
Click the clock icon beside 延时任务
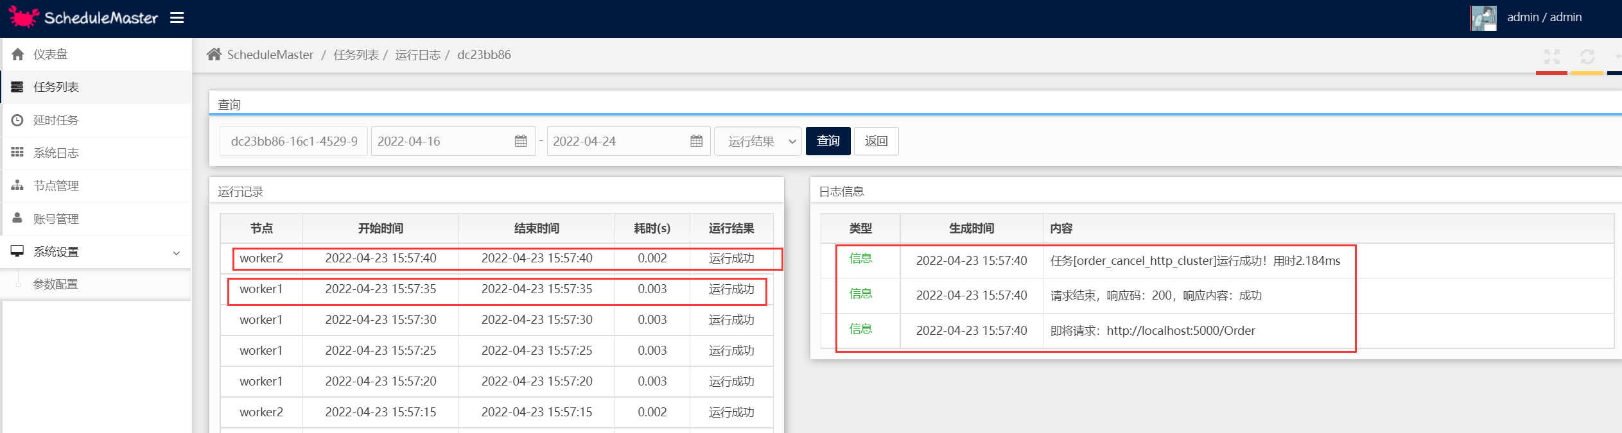17,120
